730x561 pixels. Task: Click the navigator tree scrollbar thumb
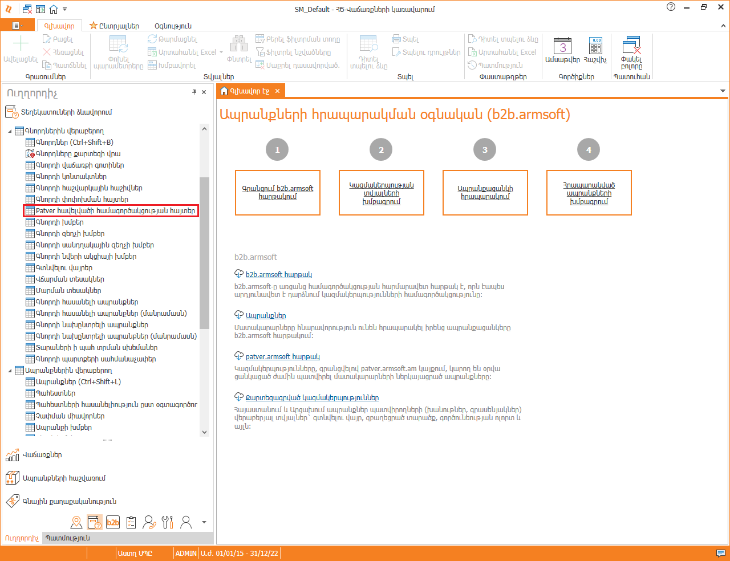click(205, 253)
